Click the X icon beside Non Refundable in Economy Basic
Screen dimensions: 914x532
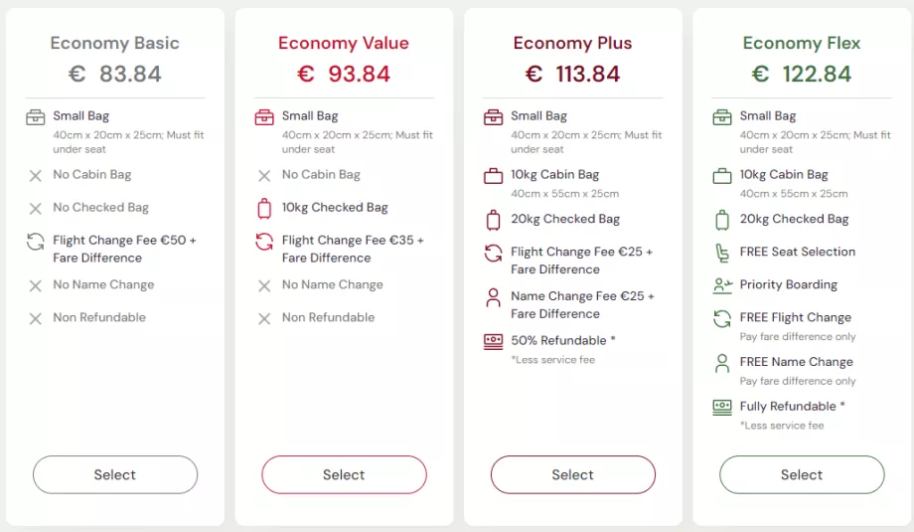click(36, 319)
